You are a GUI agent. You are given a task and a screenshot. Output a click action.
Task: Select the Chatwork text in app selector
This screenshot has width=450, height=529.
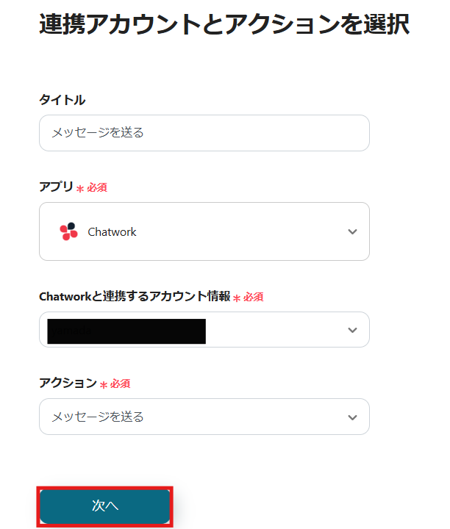(x=112, y=231)
